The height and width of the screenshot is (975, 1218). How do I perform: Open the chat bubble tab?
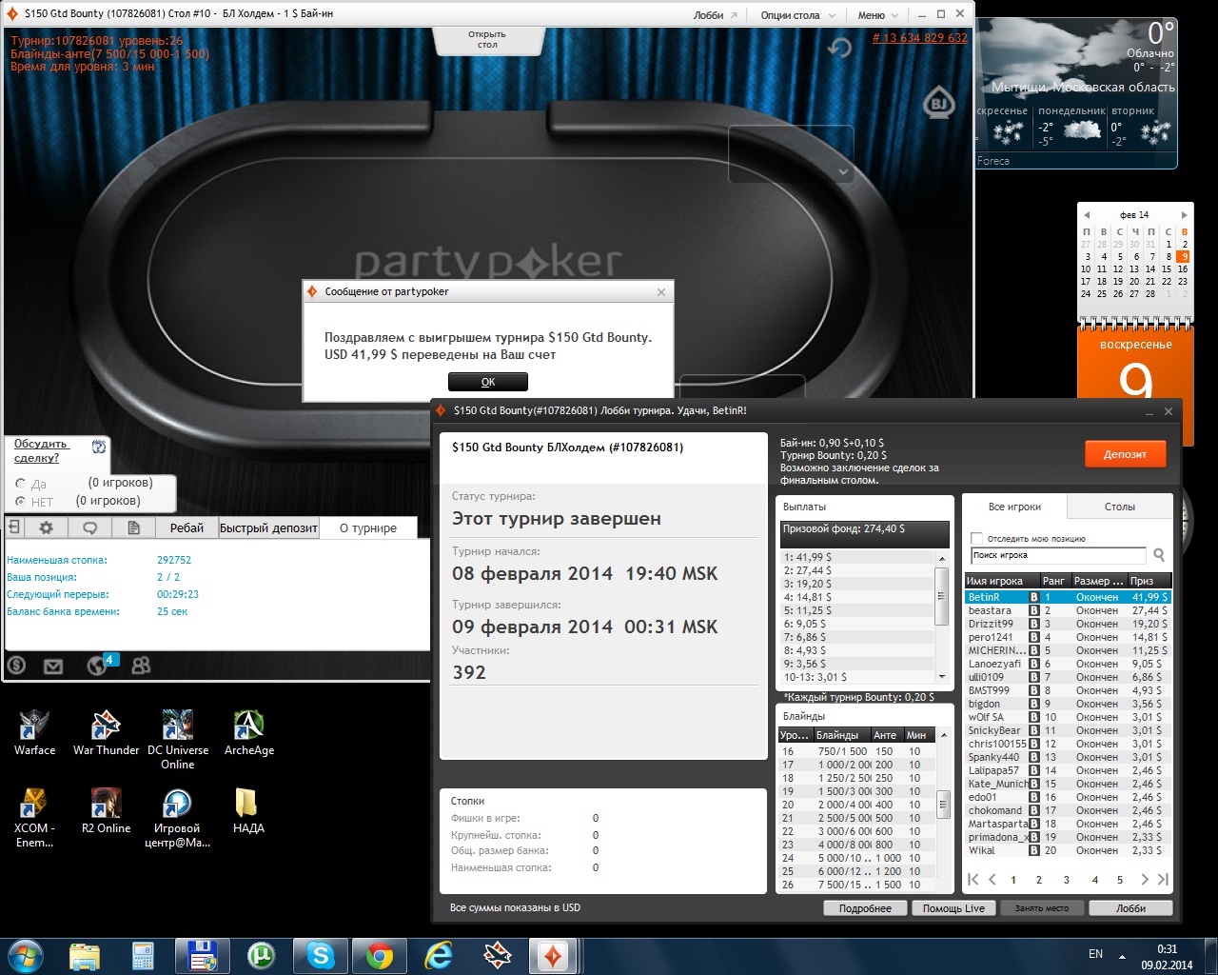[90, 527]
